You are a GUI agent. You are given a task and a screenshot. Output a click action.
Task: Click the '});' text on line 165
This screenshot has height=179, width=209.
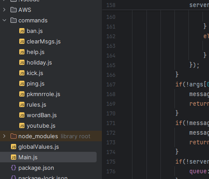[195, 65]
